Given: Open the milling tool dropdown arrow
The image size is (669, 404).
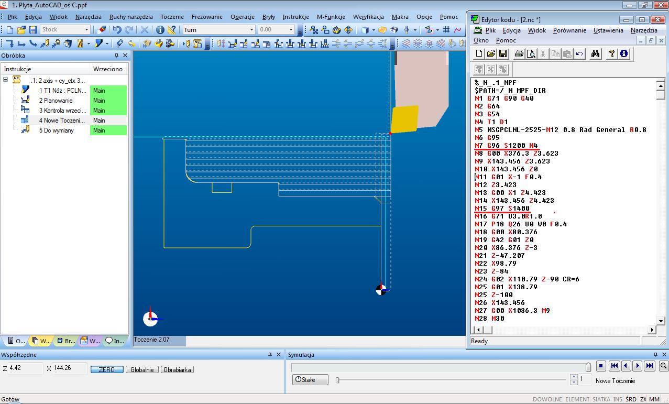Looking at the screenshot, I should click(89, 43).
